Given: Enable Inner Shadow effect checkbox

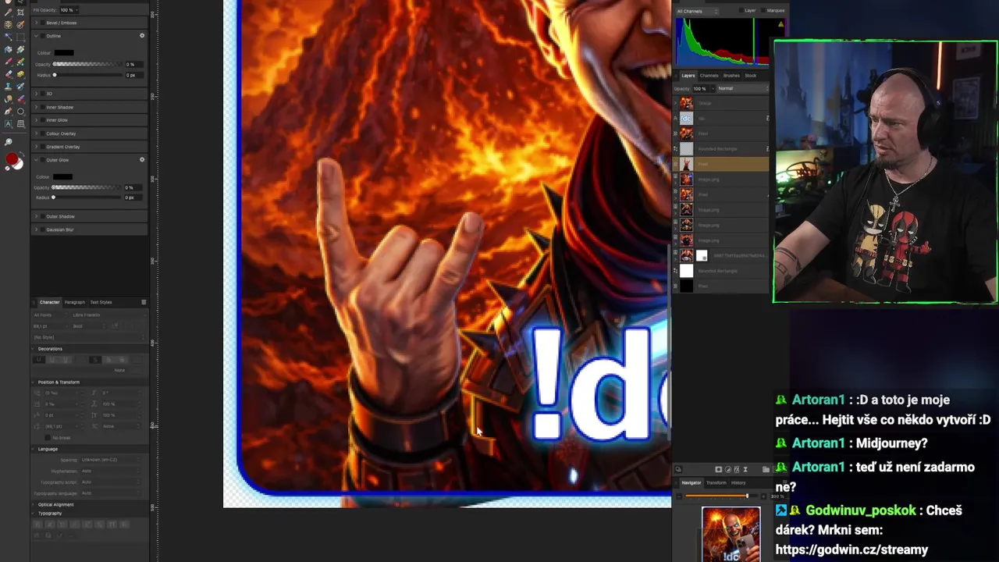Looking at the screenshot, I should click(43, 107).
